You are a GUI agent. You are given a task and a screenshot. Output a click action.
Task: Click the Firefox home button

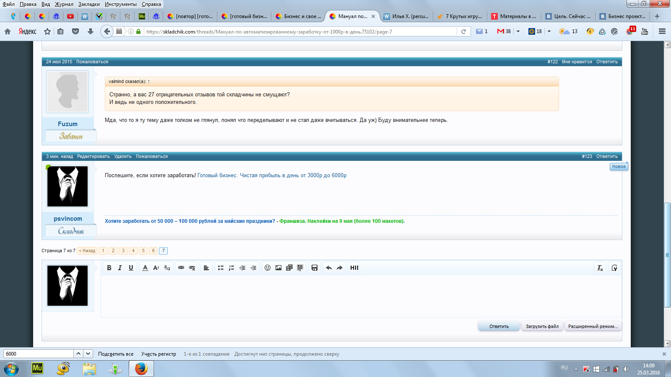pos(8,31)
